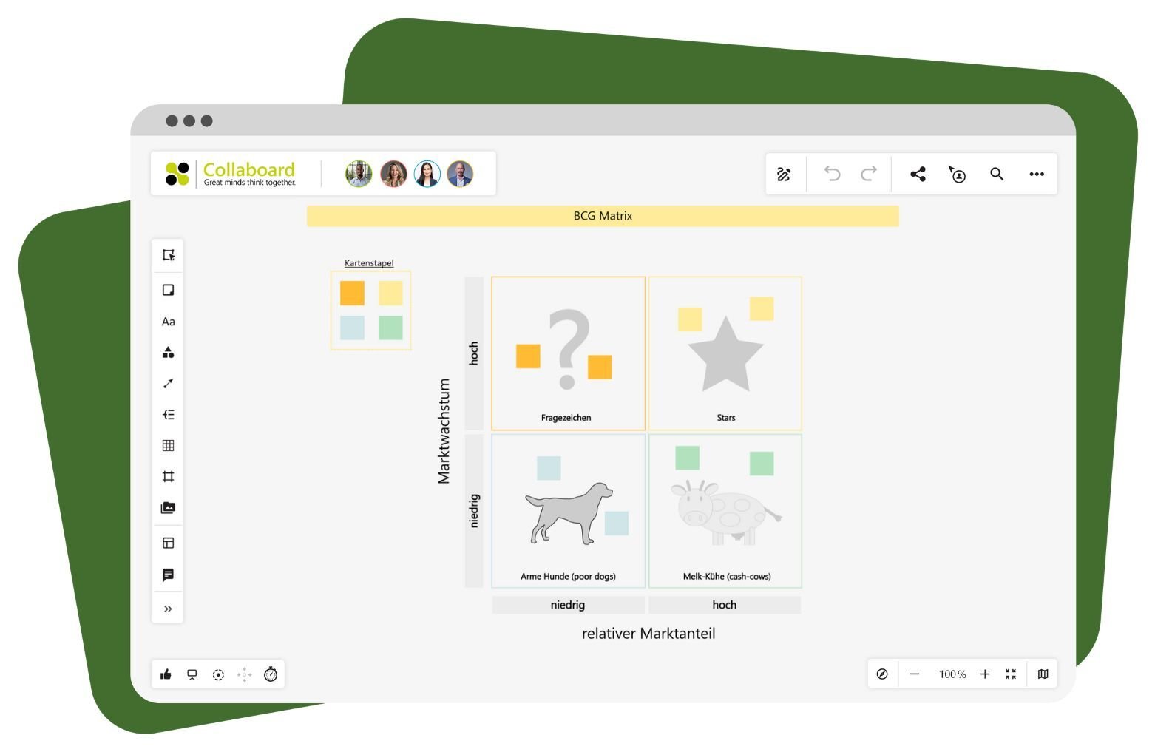This screenshot has width=1155, height=752.
Task: Open the image gallery tool
Action: [x=168, y=508]
